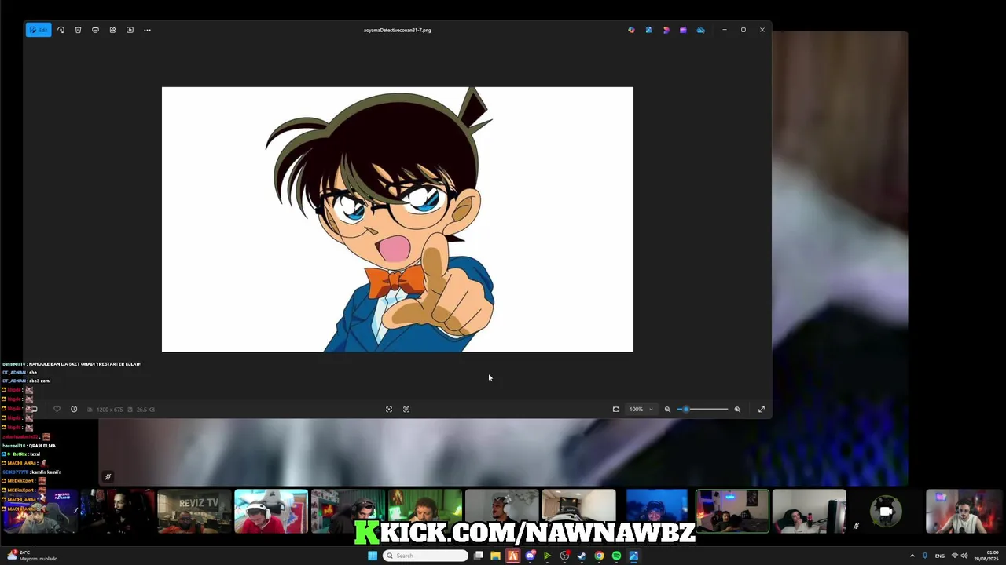Open the clock and date in the tray
This screenshot has width=1006, height=565.
coord(986,556)
